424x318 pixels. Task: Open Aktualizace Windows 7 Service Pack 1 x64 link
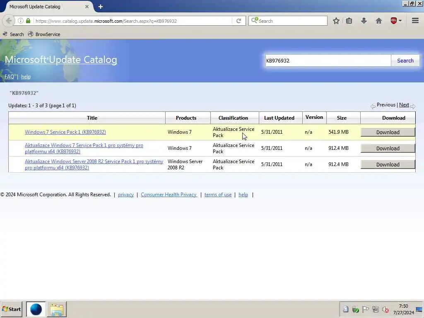[84, 149]
